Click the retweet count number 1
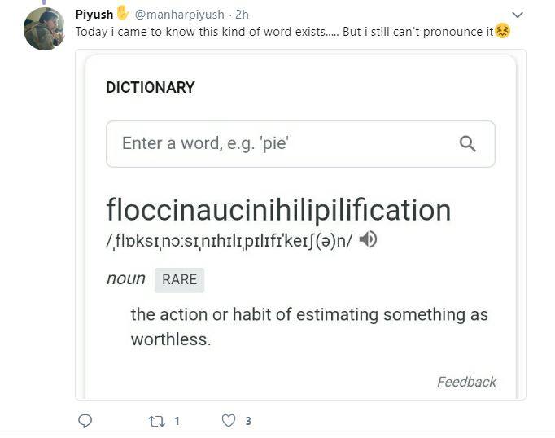Viewport: 555px width, 438px height. [x=177, y=421]
